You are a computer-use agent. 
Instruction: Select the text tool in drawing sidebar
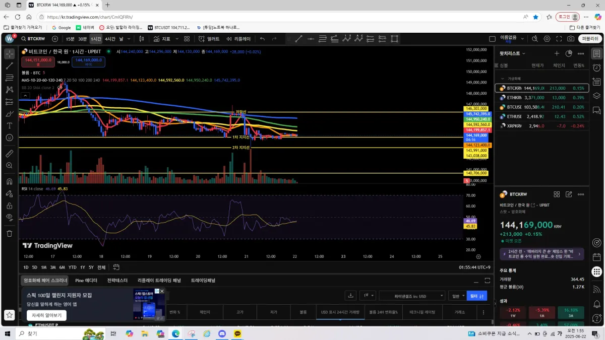(10, 125)
